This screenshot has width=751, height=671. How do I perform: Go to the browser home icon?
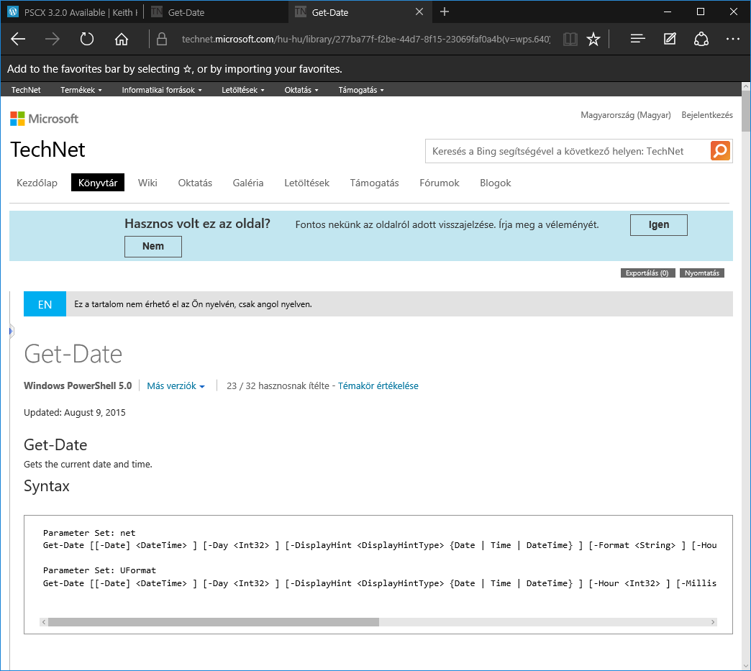point(122,40)
